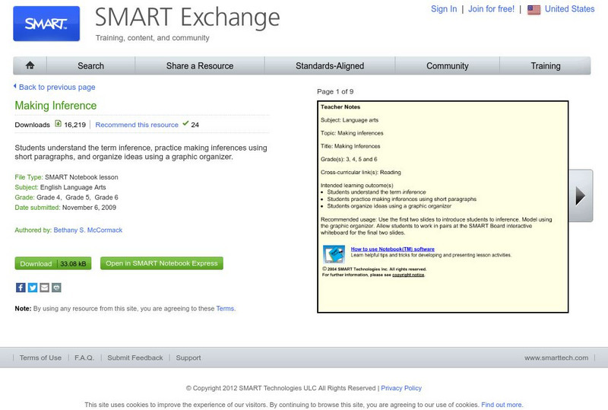Open the Community menu
Image resolution: width=608 pixels, height=410 pixels.
(447, 66)
